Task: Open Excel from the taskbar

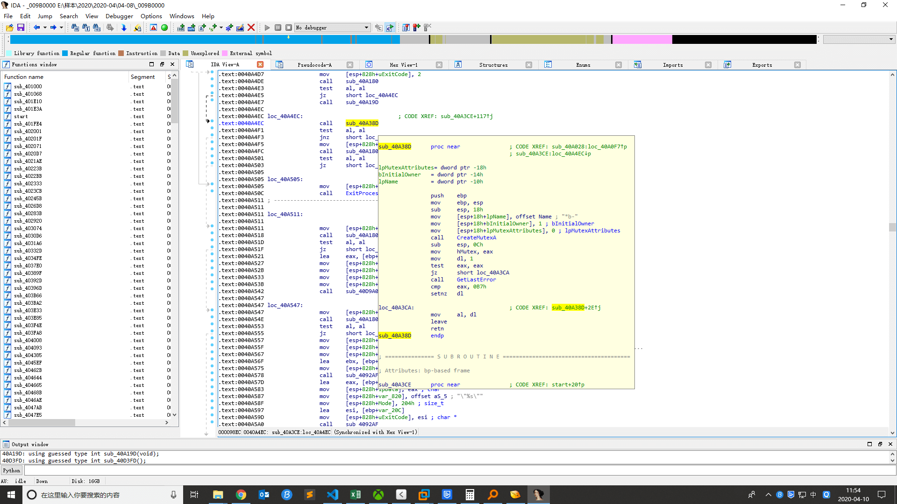Action: (x=356, y=495)
